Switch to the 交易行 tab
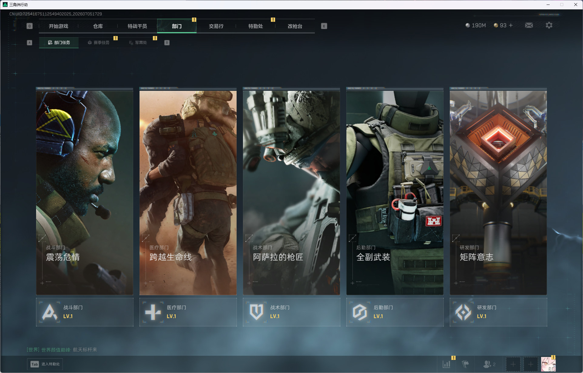Viewport: 583px width, 373px height. click(x=216, y=26)
